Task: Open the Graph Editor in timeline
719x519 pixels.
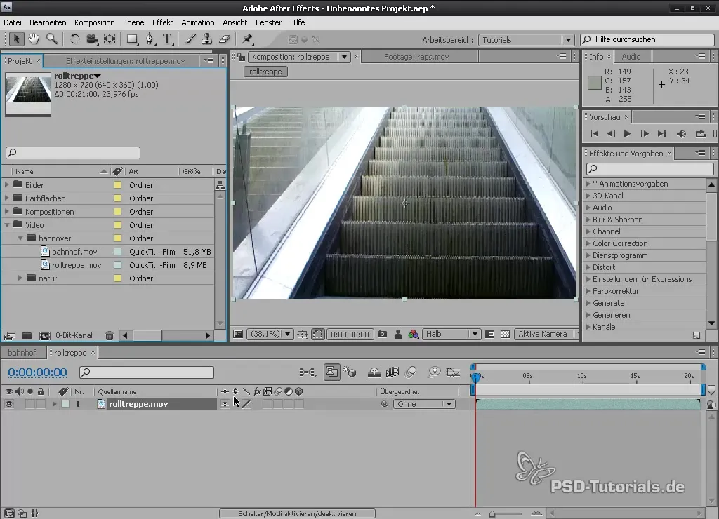Action: pos(453,372)
